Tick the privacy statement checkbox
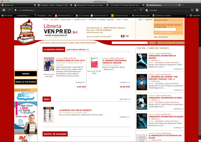 point(156,32)
